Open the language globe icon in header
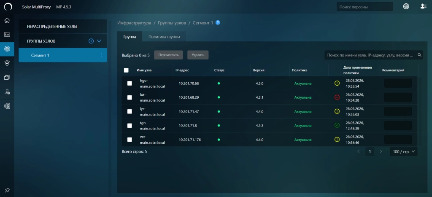432x197 pixels. pyautogui.click(x=406, y=7)
